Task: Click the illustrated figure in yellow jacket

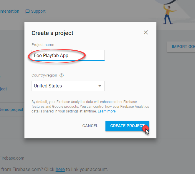Action: click(x=169, y=15)
